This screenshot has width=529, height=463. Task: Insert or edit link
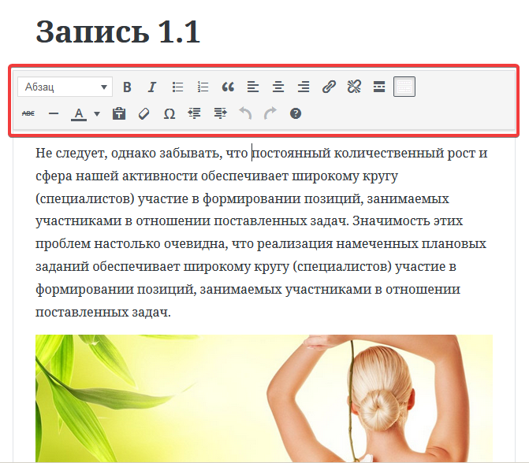(329, 87)
